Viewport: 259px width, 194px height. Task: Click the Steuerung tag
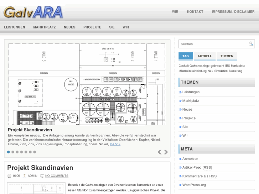click(235, 71)
